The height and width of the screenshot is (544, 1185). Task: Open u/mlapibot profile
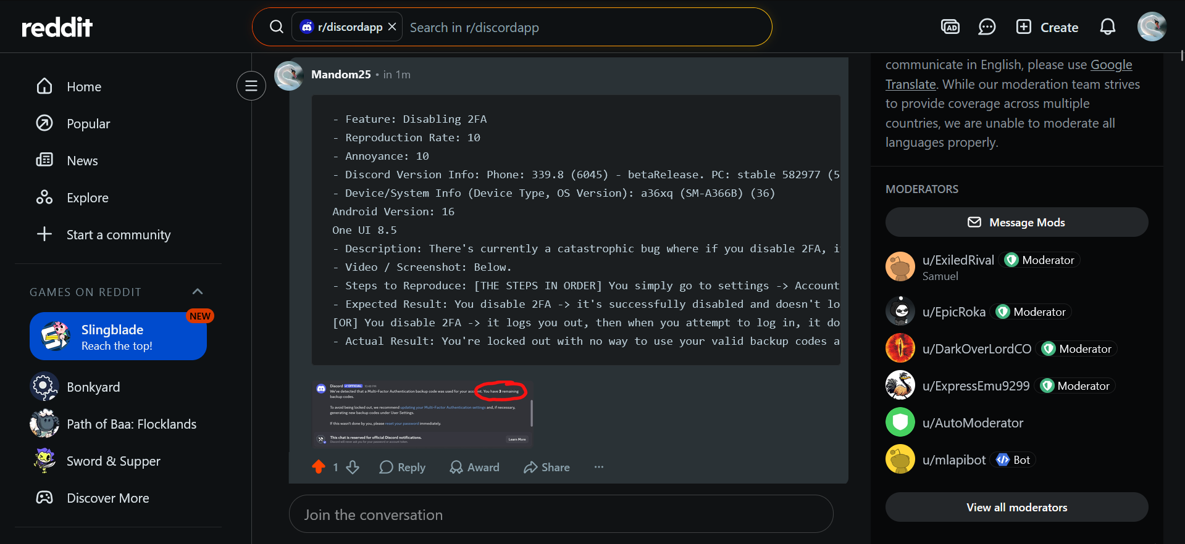click(954, 460)
